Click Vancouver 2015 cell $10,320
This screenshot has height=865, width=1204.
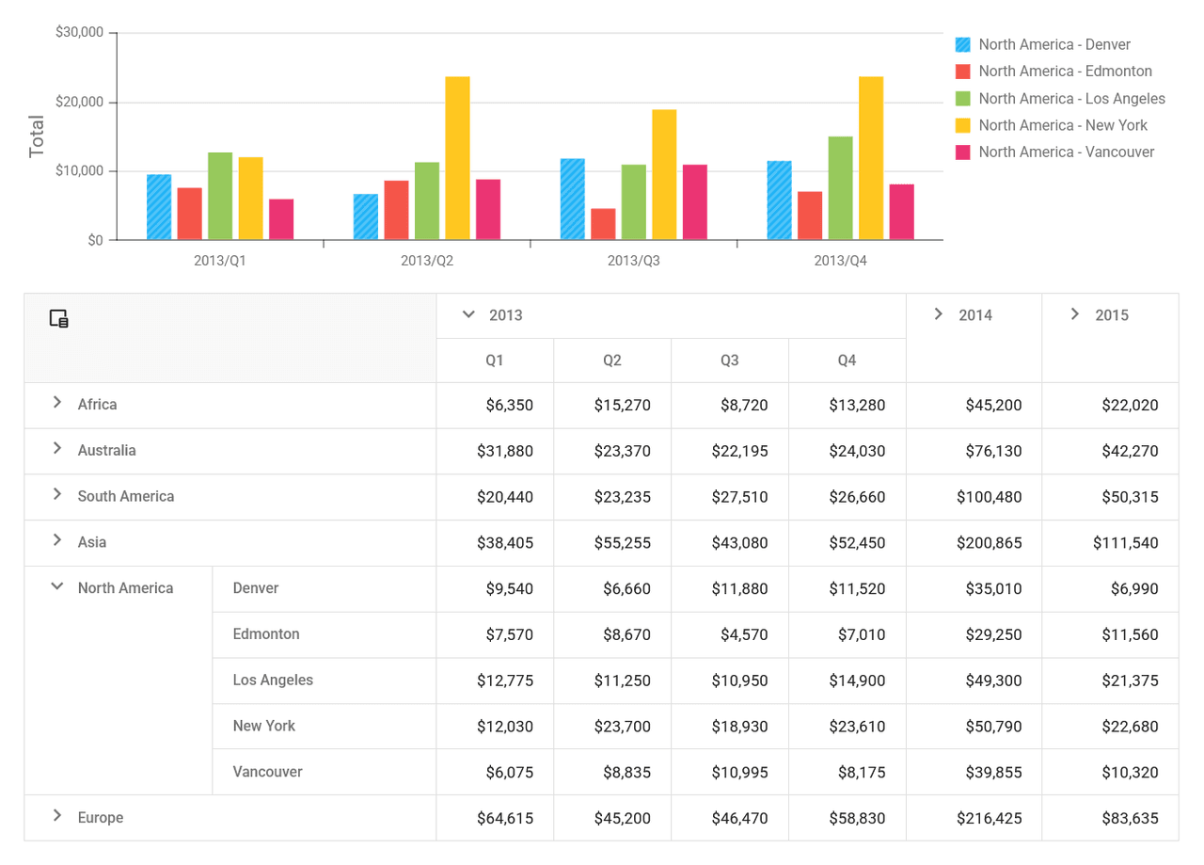(1111, 773)
